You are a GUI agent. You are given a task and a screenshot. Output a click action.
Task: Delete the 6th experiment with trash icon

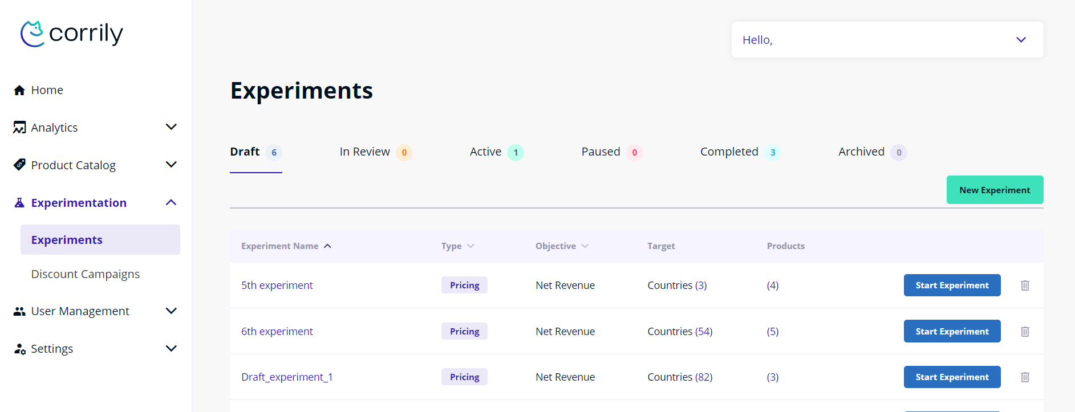[x=1025, y=332]
